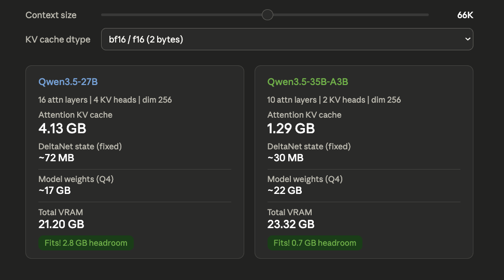The width and height of the screenshot is (504, 280).
Task: Click the Qwen3.5-27B model title
Action: click(x=68, y=82)
